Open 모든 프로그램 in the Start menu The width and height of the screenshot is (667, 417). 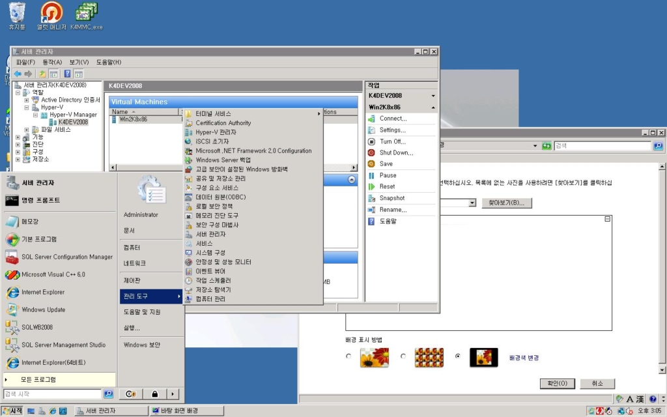59,380
